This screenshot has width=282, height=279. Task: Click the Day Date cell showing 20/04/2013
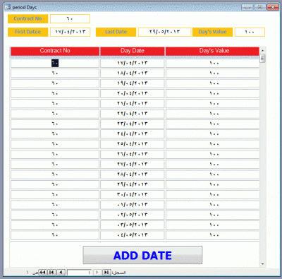point(133,93)
